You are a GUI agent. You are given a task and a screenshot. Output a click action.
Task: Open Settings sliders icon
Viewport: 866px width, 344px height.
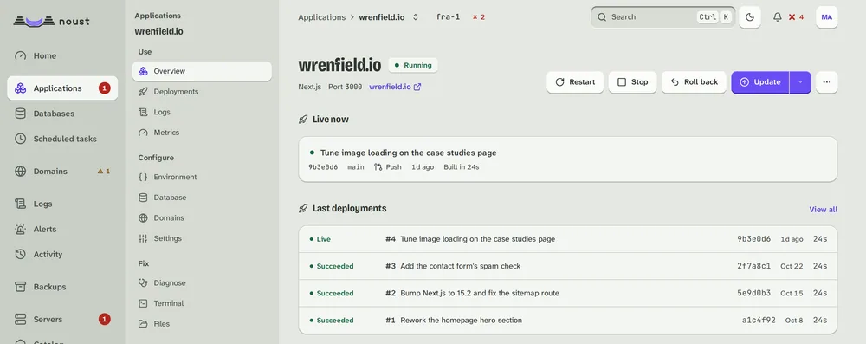click(x=143, y=238)
